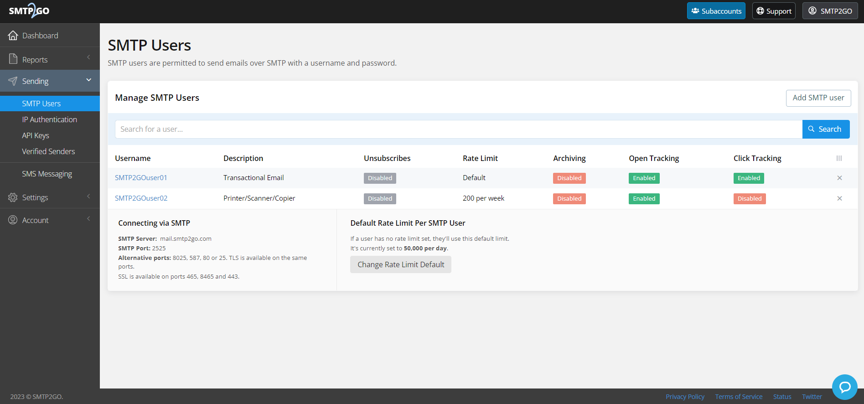This screenshot has height=404, width=864.
Task: Open the Subaccounts button
Action: pos(716,11)
